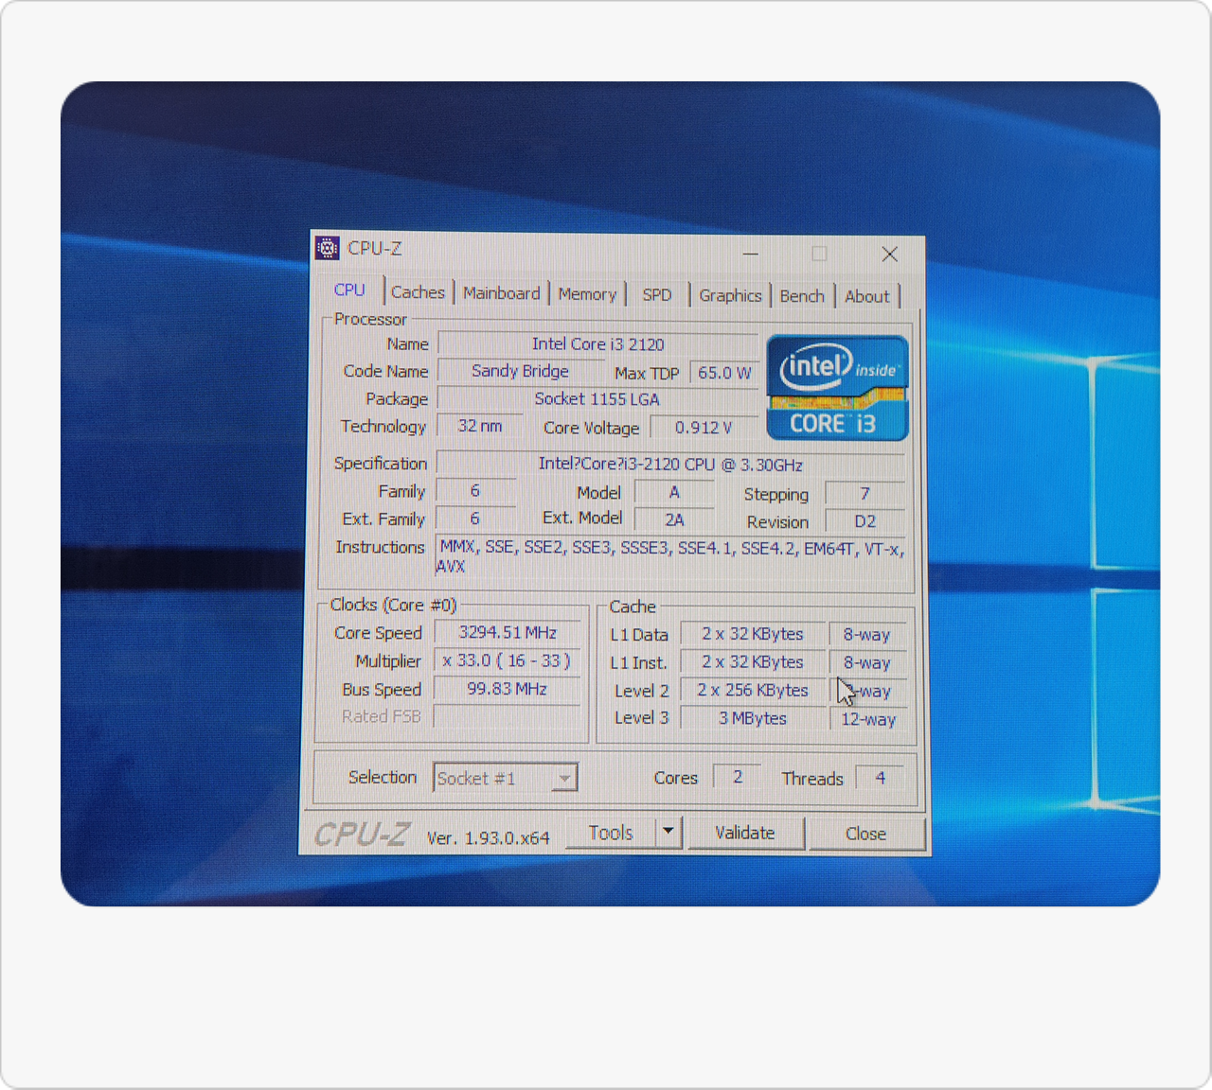
Task: Click the Multiplier value x 33.0
Action: click(x=508, y=660)
